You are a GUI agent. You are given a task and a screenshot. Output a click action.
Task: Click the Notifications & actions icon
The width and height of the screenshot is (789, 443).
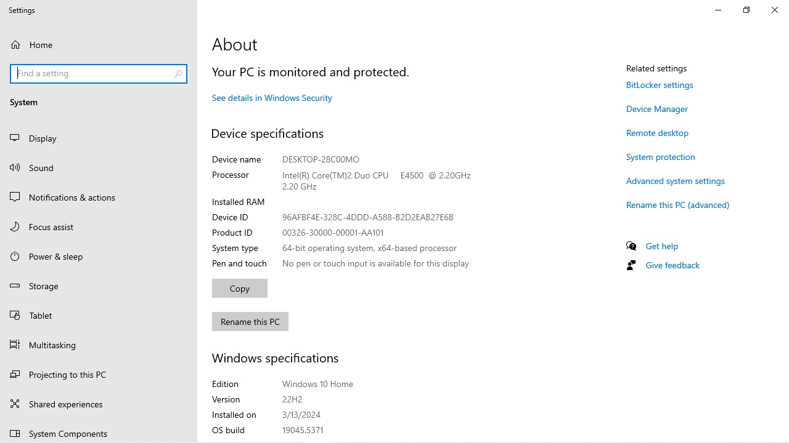click(x=15, y=198)
